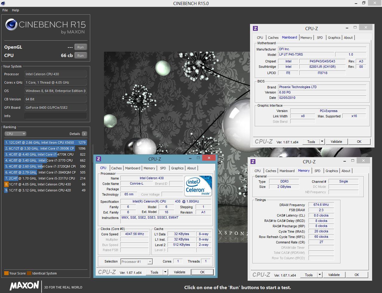Open Memory tab in the Mainboard window
Viewport: 382px width, 293px height.
306,38
